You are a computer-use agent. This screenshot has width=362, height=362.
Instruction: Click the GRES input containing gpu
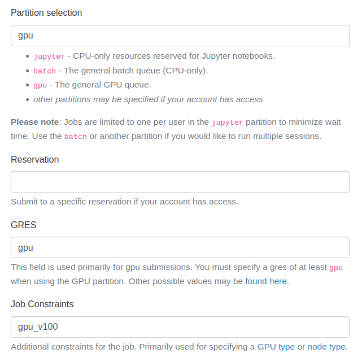(180, 247)
